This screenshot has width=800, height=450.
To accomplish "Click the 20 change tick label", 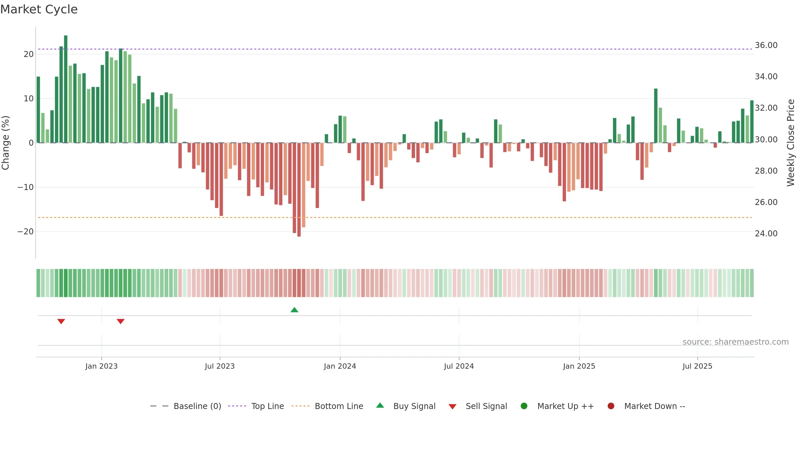I will pyautogui.click(x=29, y=54).
